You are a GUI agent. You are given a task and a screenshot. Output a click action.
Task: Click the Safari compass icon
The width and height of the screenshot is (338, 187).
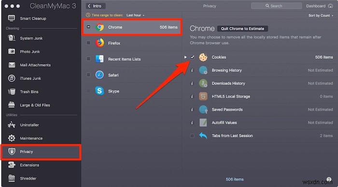(99, 75)
